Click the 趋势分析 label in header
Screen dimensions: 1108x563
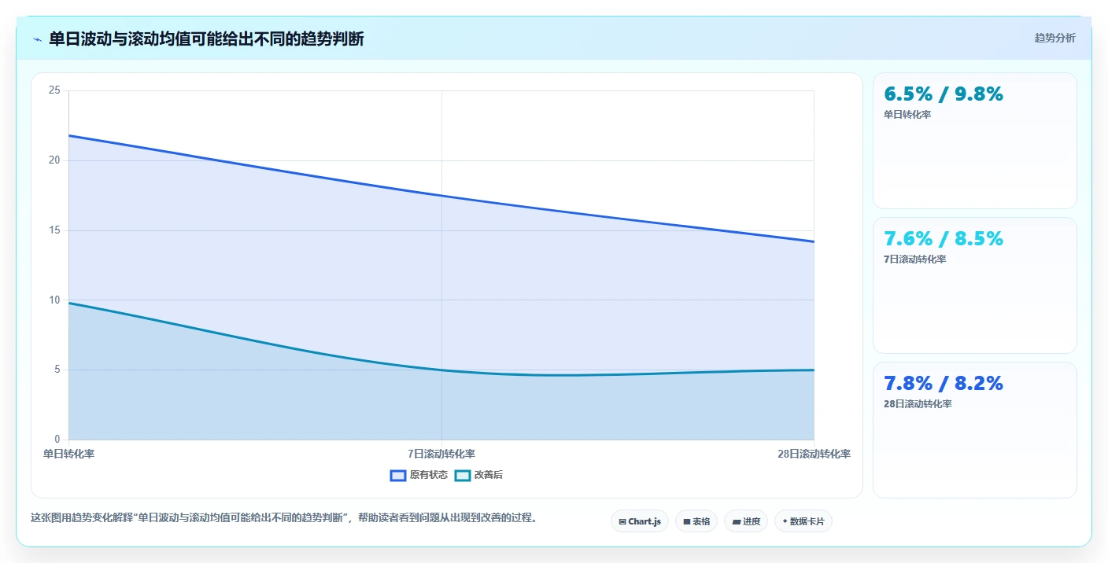(x=1054, y=38)
